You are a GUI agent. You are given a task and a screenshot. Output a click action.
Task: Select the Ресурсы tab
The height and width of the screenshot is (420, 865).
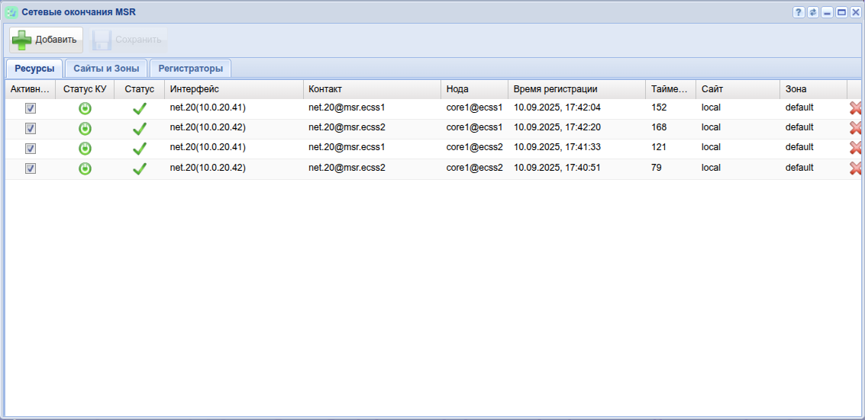34,69
